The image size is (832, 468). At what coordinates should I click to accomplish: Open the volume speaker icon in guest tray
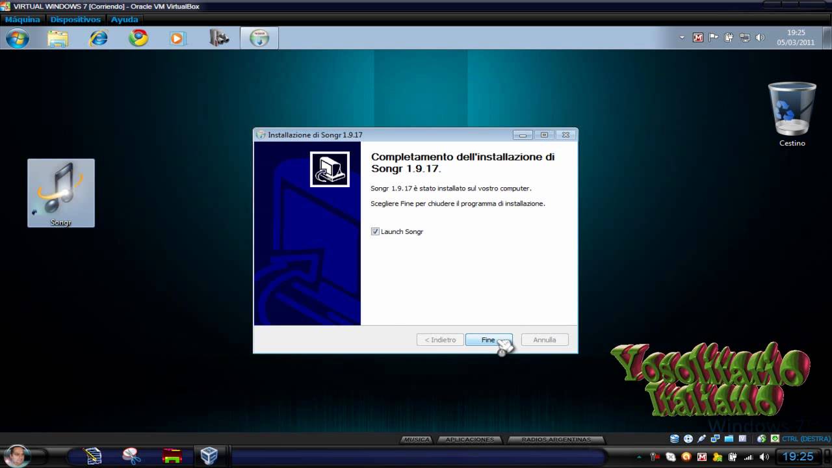(760, 38)
